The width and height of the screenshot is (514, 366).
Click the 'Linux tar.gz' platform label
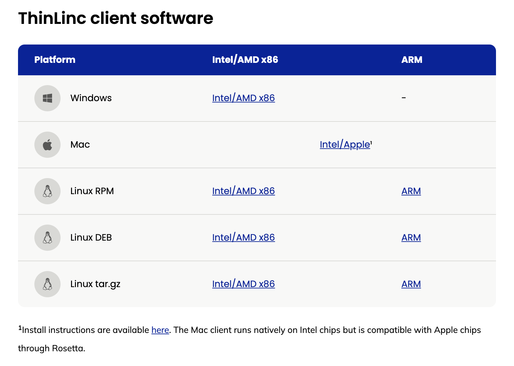(x=95, y=284)
